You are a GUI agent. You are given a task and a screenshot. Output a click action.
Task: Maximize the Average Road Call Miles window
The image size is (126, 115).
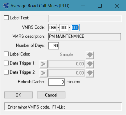100,6
